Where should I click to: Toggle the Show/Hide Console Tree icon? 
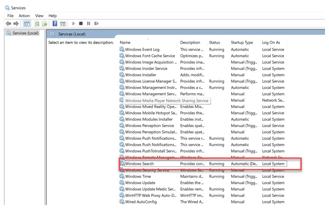tap(27, 24)
